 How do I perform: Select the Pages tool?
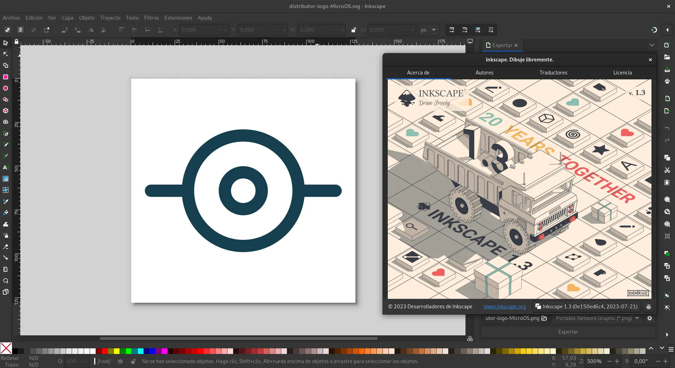pos(6,292)
